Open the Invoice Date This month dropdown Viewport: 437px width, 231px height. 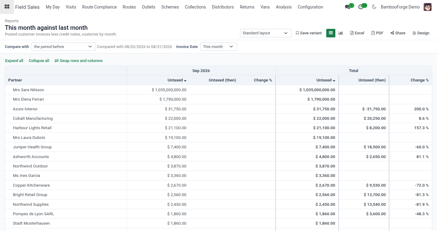tap(218, 47)
